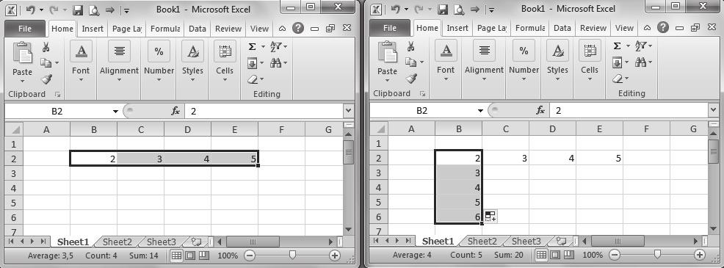Click Copy icon in the left window
The image size is (724, 268).
point(46,62)
